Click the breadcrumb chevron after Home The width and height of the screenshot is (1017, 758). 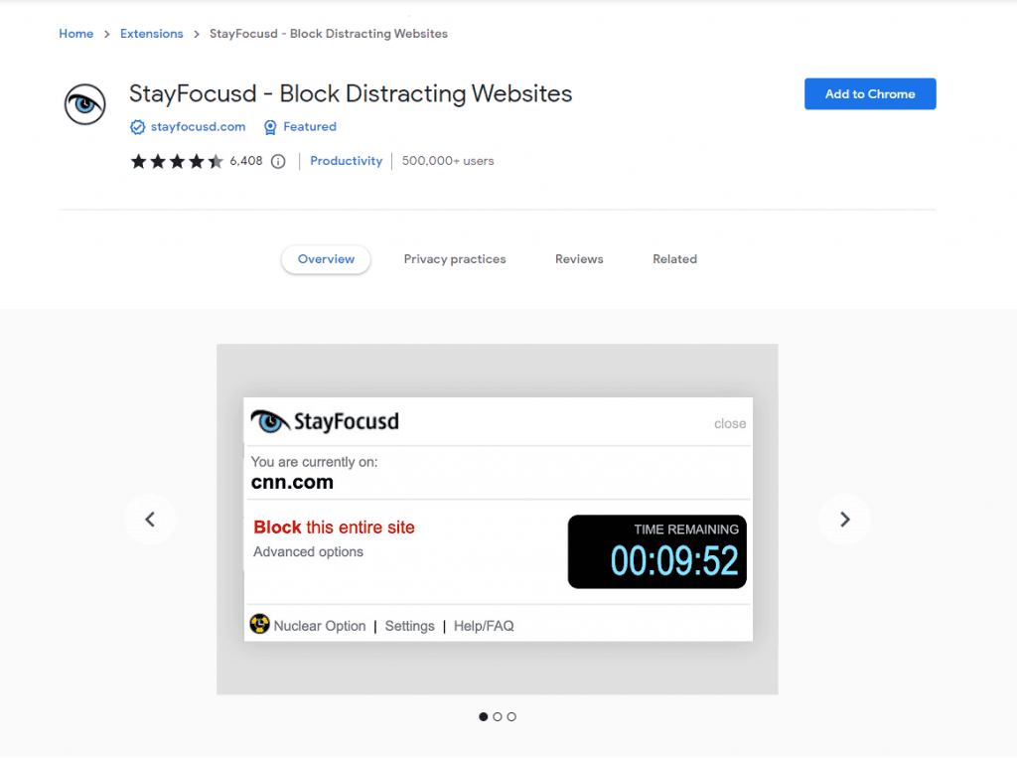[x=107, y=34]
